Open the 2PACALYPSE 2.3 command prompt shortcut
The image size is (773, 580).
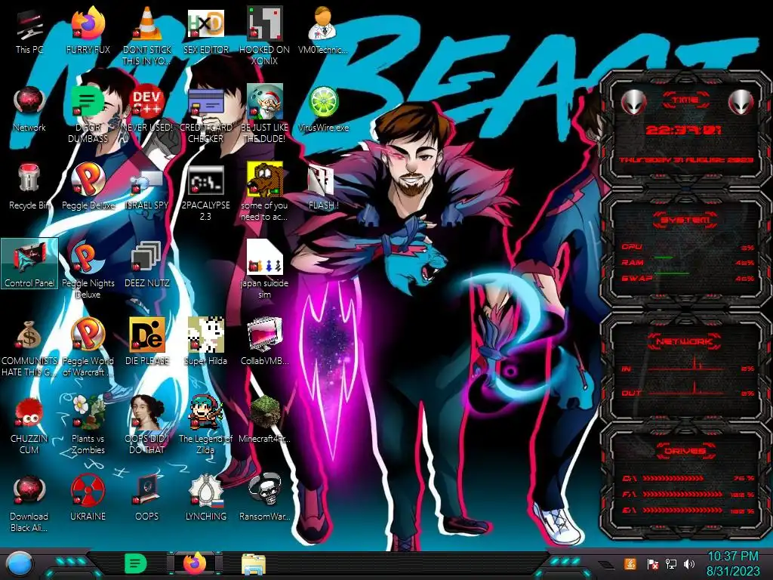(x=206, y=191)
